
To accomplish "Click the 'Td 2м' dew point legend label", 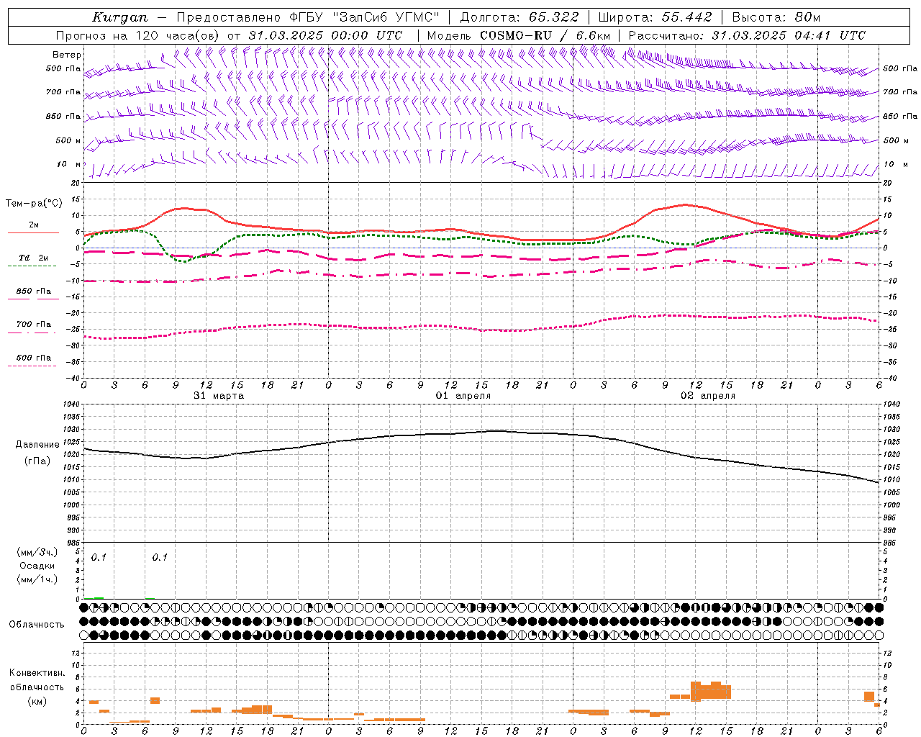I will coord(33,258).
